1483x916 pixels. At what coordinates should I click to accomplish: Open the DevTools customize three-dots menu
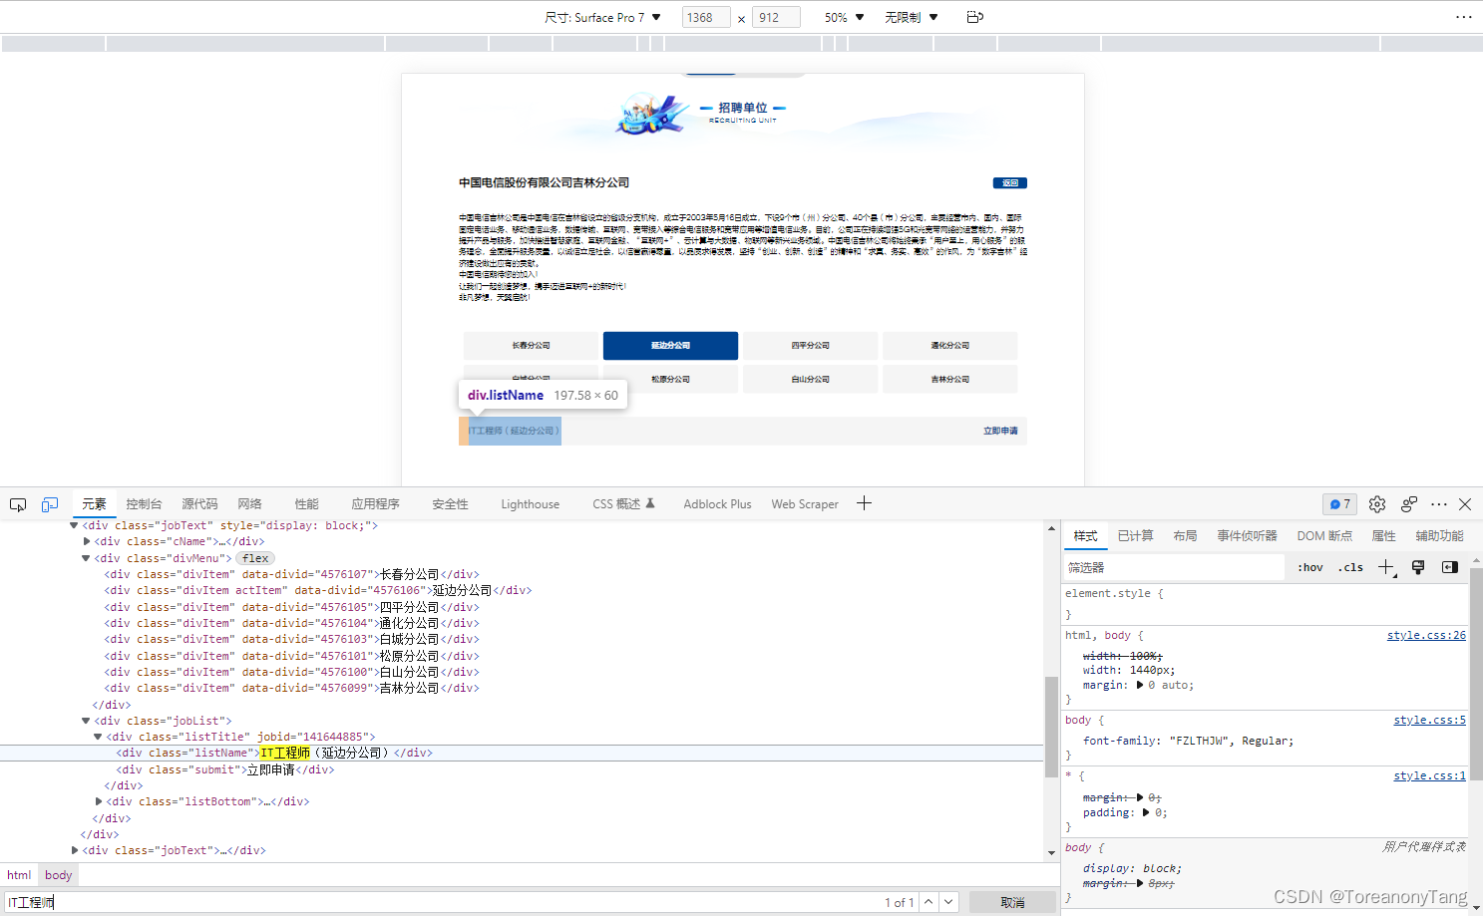(1439, 504)
